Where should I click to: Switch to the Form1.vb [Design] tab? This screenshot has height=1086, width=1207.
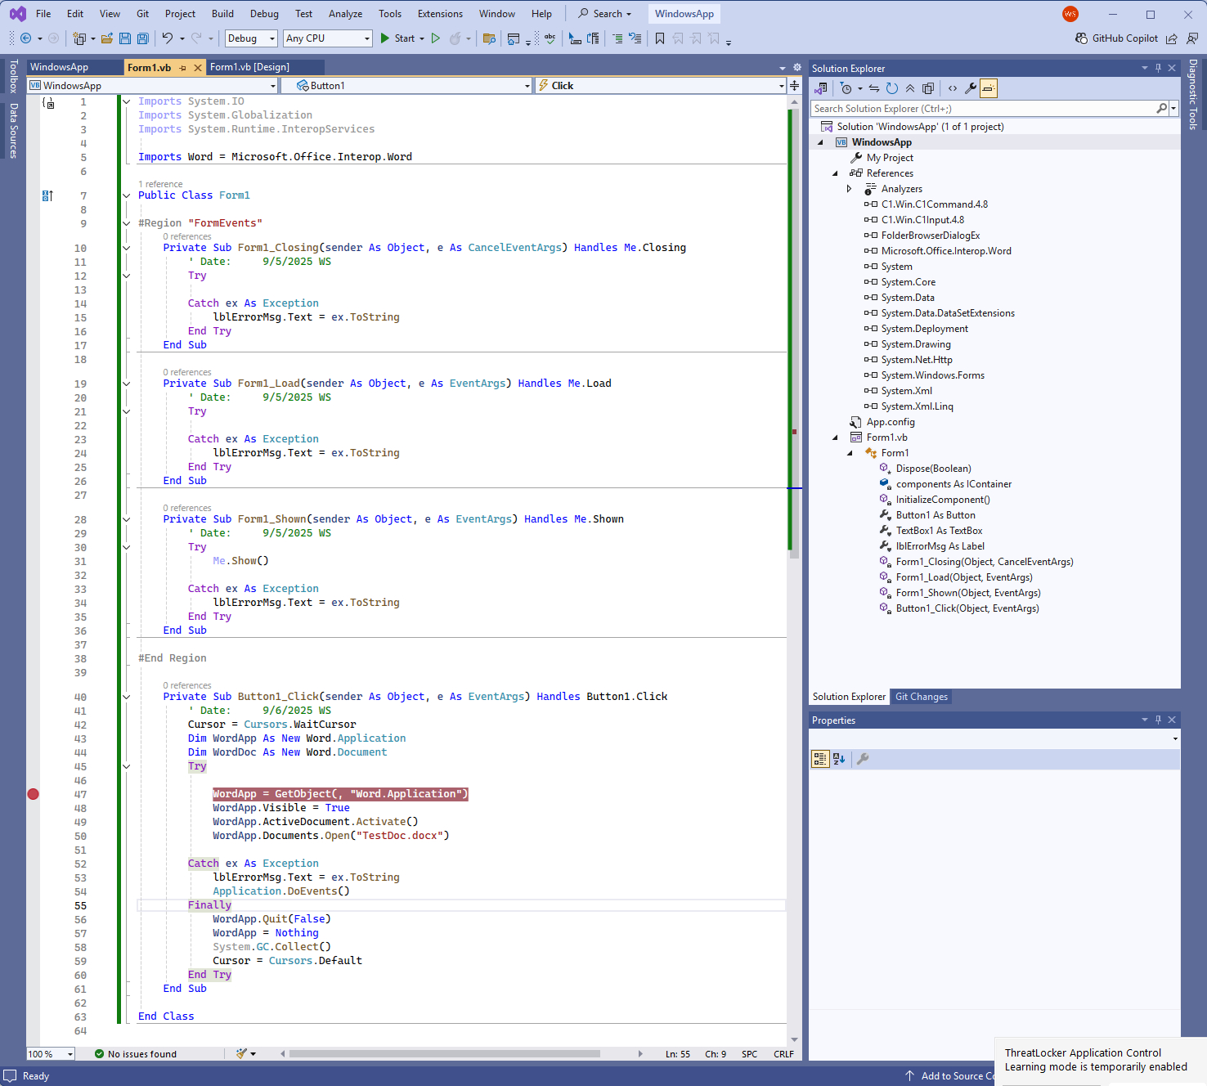click(249, 67)
